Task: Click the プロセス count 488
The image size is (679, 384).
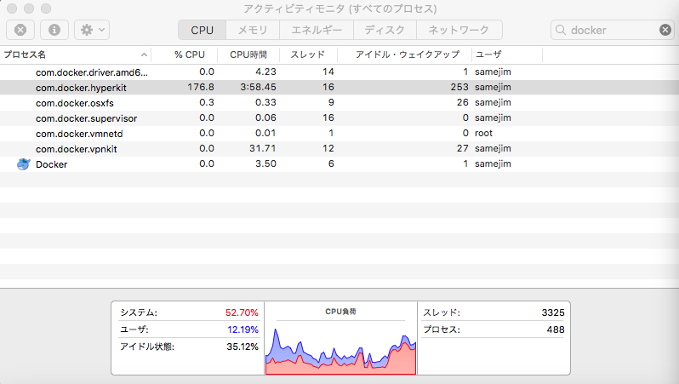Action: [556, 330]
